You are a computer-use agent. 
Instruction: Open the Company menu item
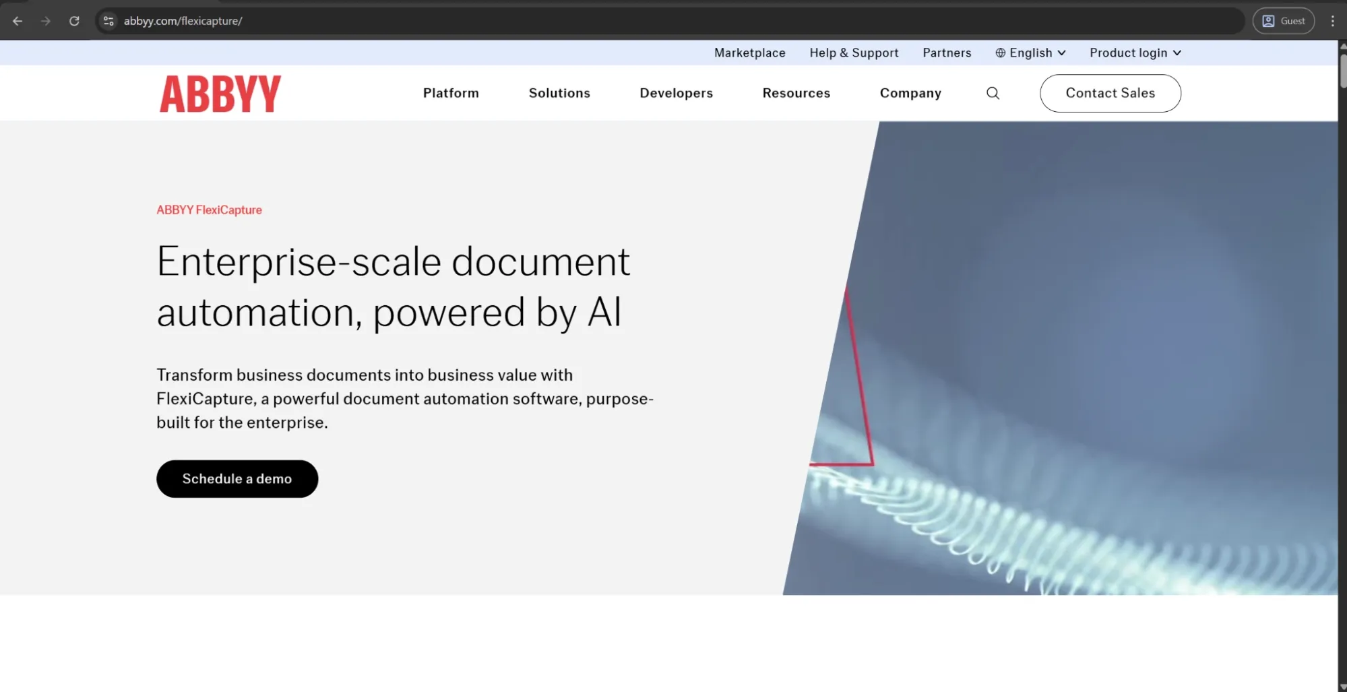click(910, 93)
